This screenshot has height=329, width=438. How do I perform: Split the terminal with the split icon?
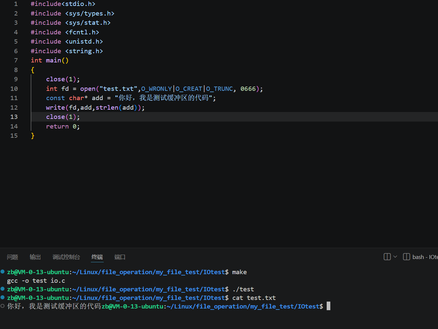(x=387, y=257)
